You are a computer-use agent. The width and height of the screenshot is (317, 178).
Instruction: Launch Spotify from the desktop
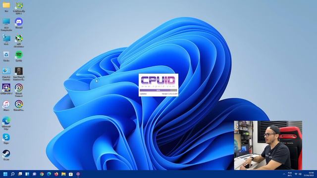pyautogui.click(x=19, y=55)
